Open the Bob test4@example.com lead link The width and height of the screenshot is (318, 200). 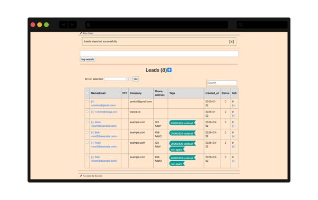point(104,159)
